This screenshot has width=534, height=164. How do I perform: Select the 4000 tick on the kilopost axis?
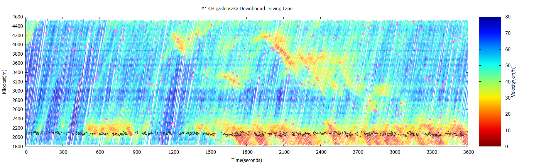[x=18, y=45]
